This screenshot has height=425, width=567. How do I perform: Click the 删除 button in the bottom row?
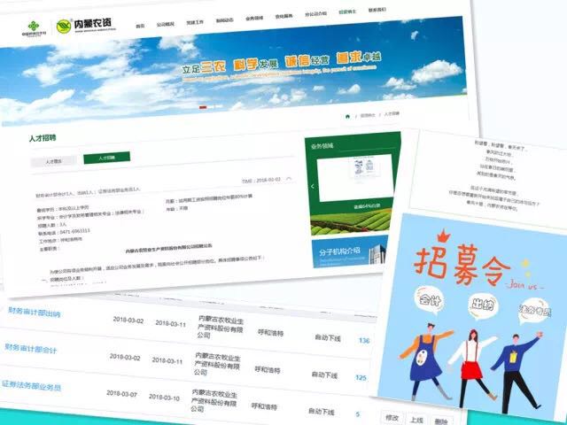(x=441, y=421)
